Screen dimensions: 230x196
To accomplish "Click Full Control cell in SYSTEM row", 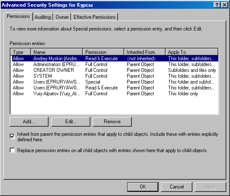I will [96, 76].
